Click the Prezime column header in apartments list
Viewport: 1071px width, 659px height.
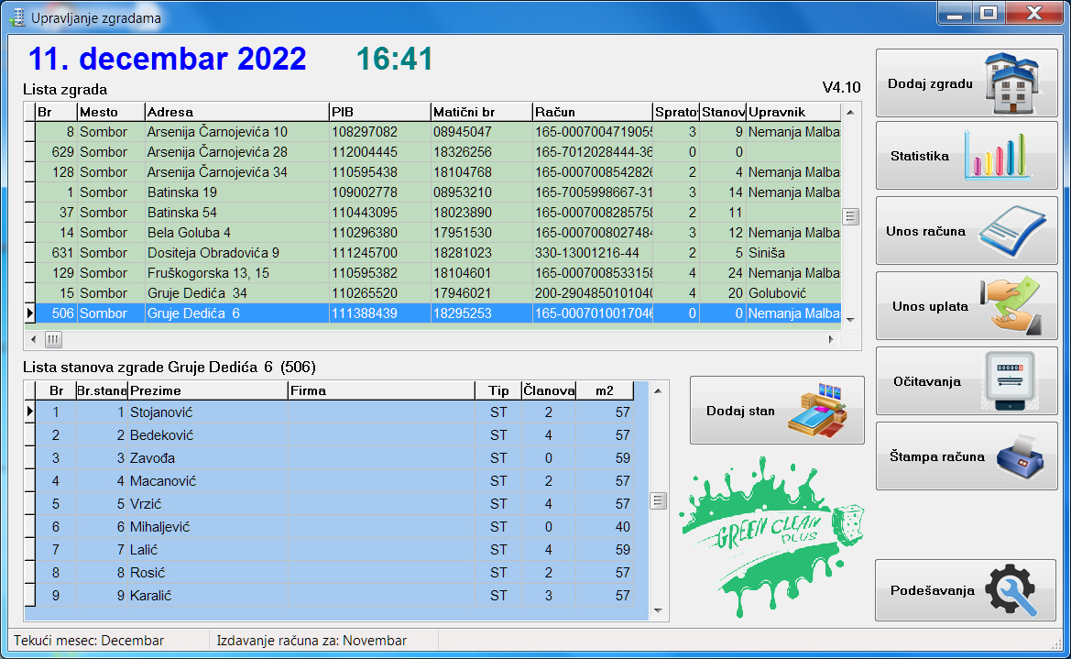(208, 391)
